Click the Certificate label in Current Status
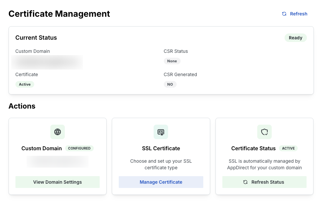 click(27, 74)
